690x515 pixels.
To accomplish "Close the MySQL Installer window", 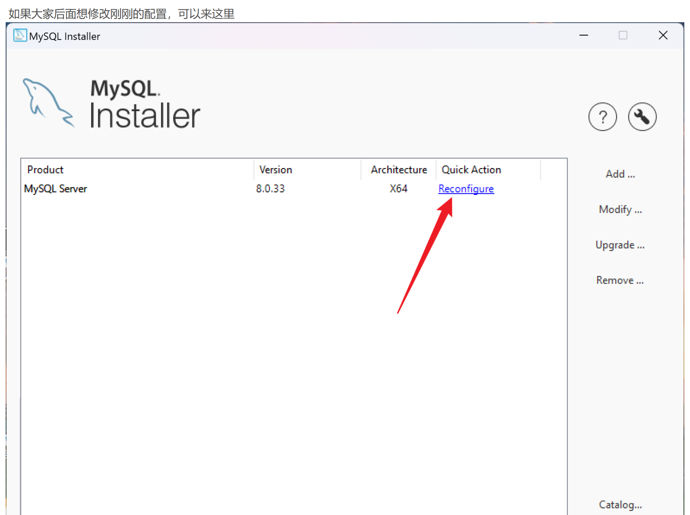I will (663, 35).
